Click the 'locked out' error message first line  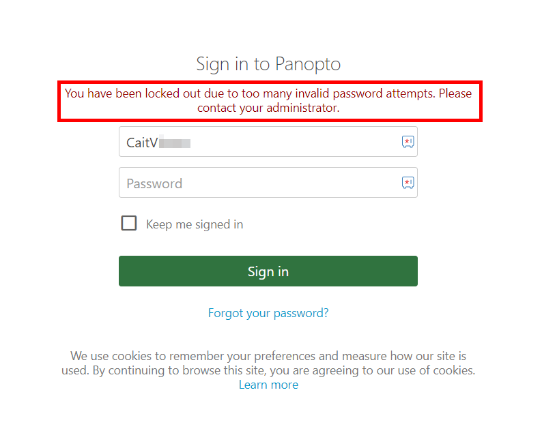[268, 93]
